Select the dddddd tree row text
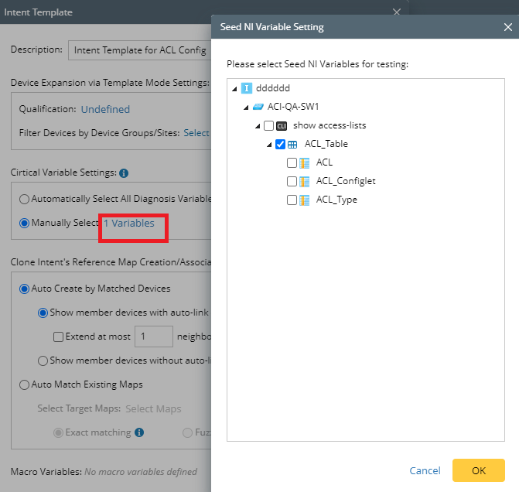 [273, 88]
